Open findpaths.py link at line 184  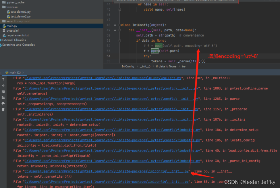point(112,130)
